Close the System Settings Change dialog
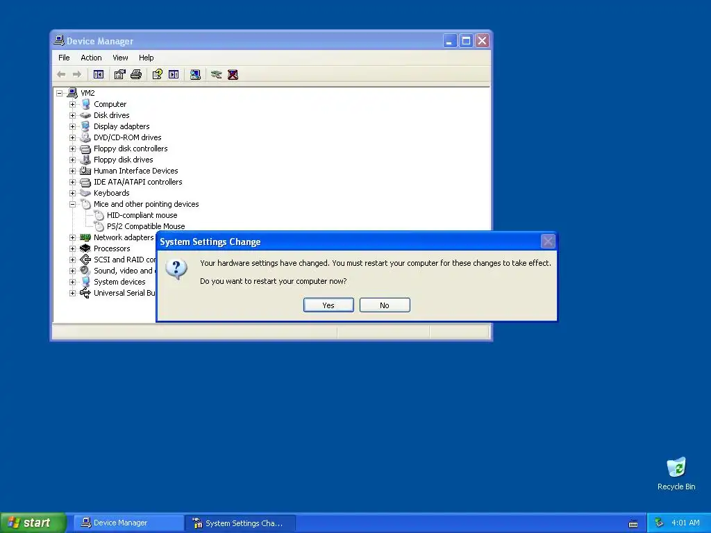 [548, 242]
